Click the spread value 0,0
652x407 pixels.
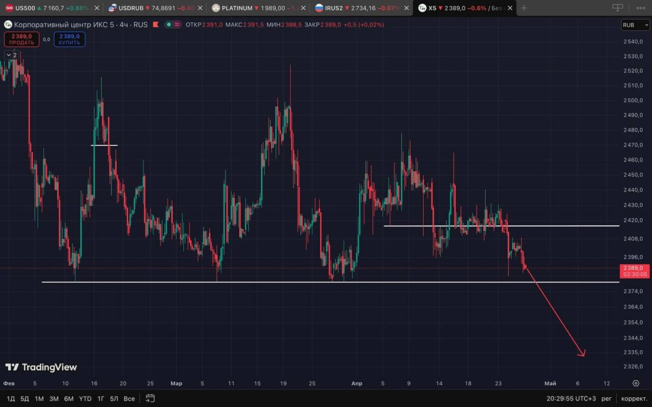pos(46,40)
